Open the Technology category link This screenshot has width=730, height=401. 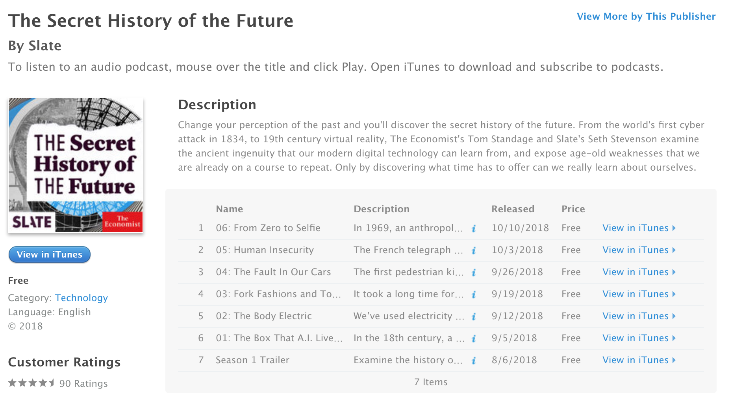tap(81, 298)
